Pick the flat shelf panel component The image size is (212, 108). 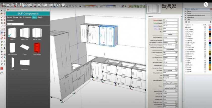click(x=25, y=47)
